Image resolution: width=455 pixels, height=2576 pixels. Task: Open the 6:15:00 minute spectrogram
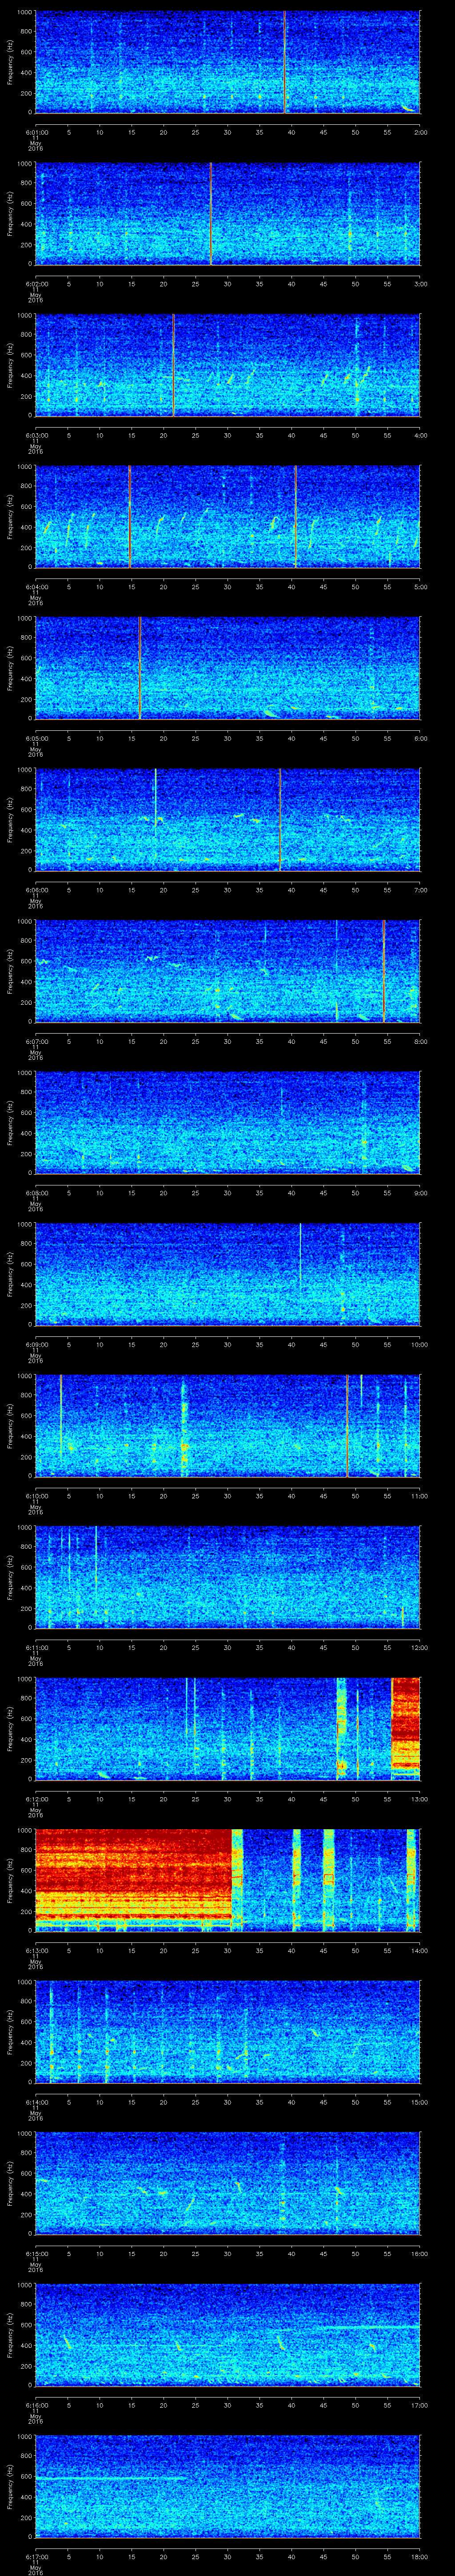pos(228,2184)
